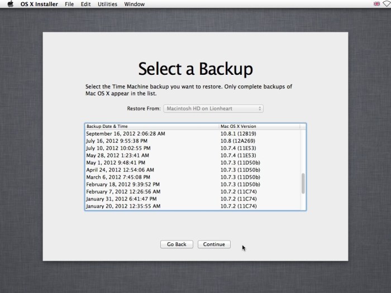The image size is (391, 293).
Task: Select the February 7, 2012 12:26:56 AM backup
Action: pos(193,191)
